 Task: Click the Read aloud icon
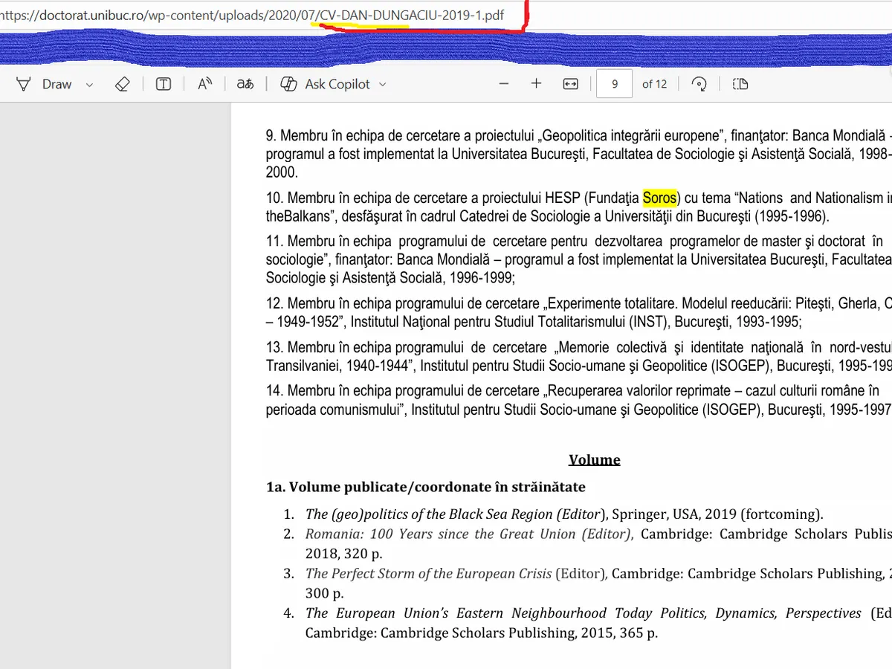point(204,84)
